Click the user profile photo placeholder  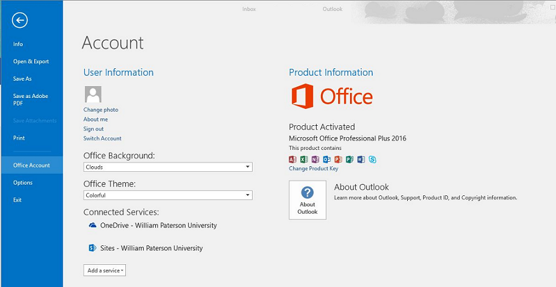click(x=93, y=95)
